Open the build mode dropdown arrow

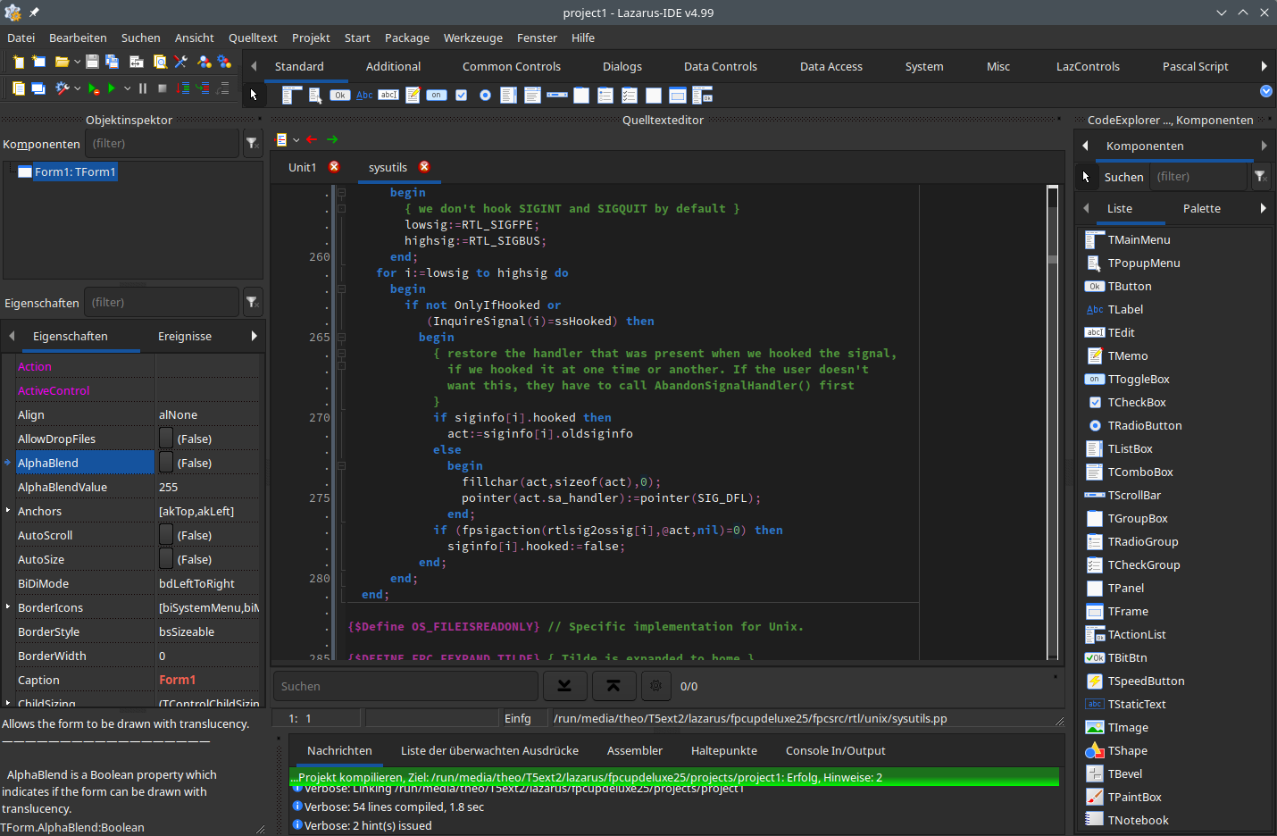pyautogui.click(x=78, y=88)
